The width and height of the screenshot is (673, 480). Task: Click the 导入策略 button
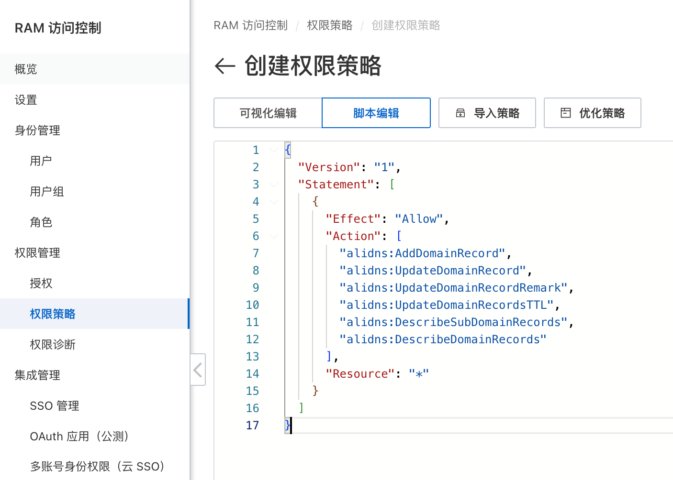coord(487,113)
